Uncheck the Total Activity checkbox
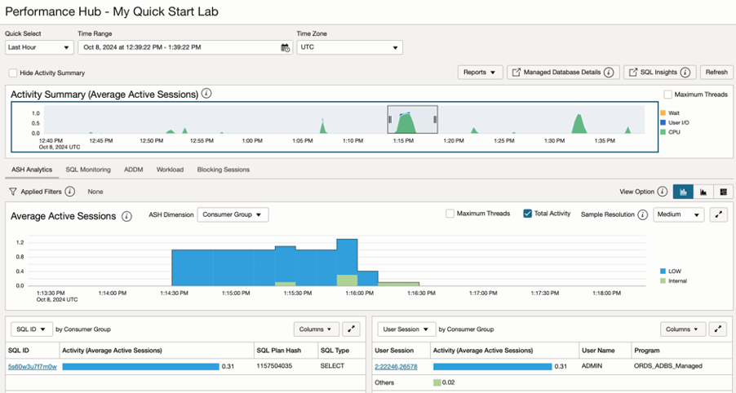The image size is (736, 393). [x=527, y=214]
